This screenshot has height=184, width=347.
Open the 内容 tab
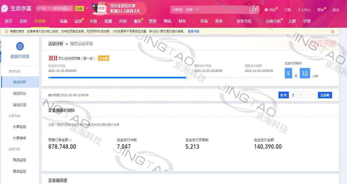pos(123,21)
